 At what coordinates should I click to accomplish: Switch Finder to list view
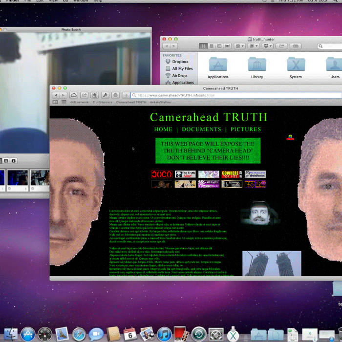tap(212, 46)
